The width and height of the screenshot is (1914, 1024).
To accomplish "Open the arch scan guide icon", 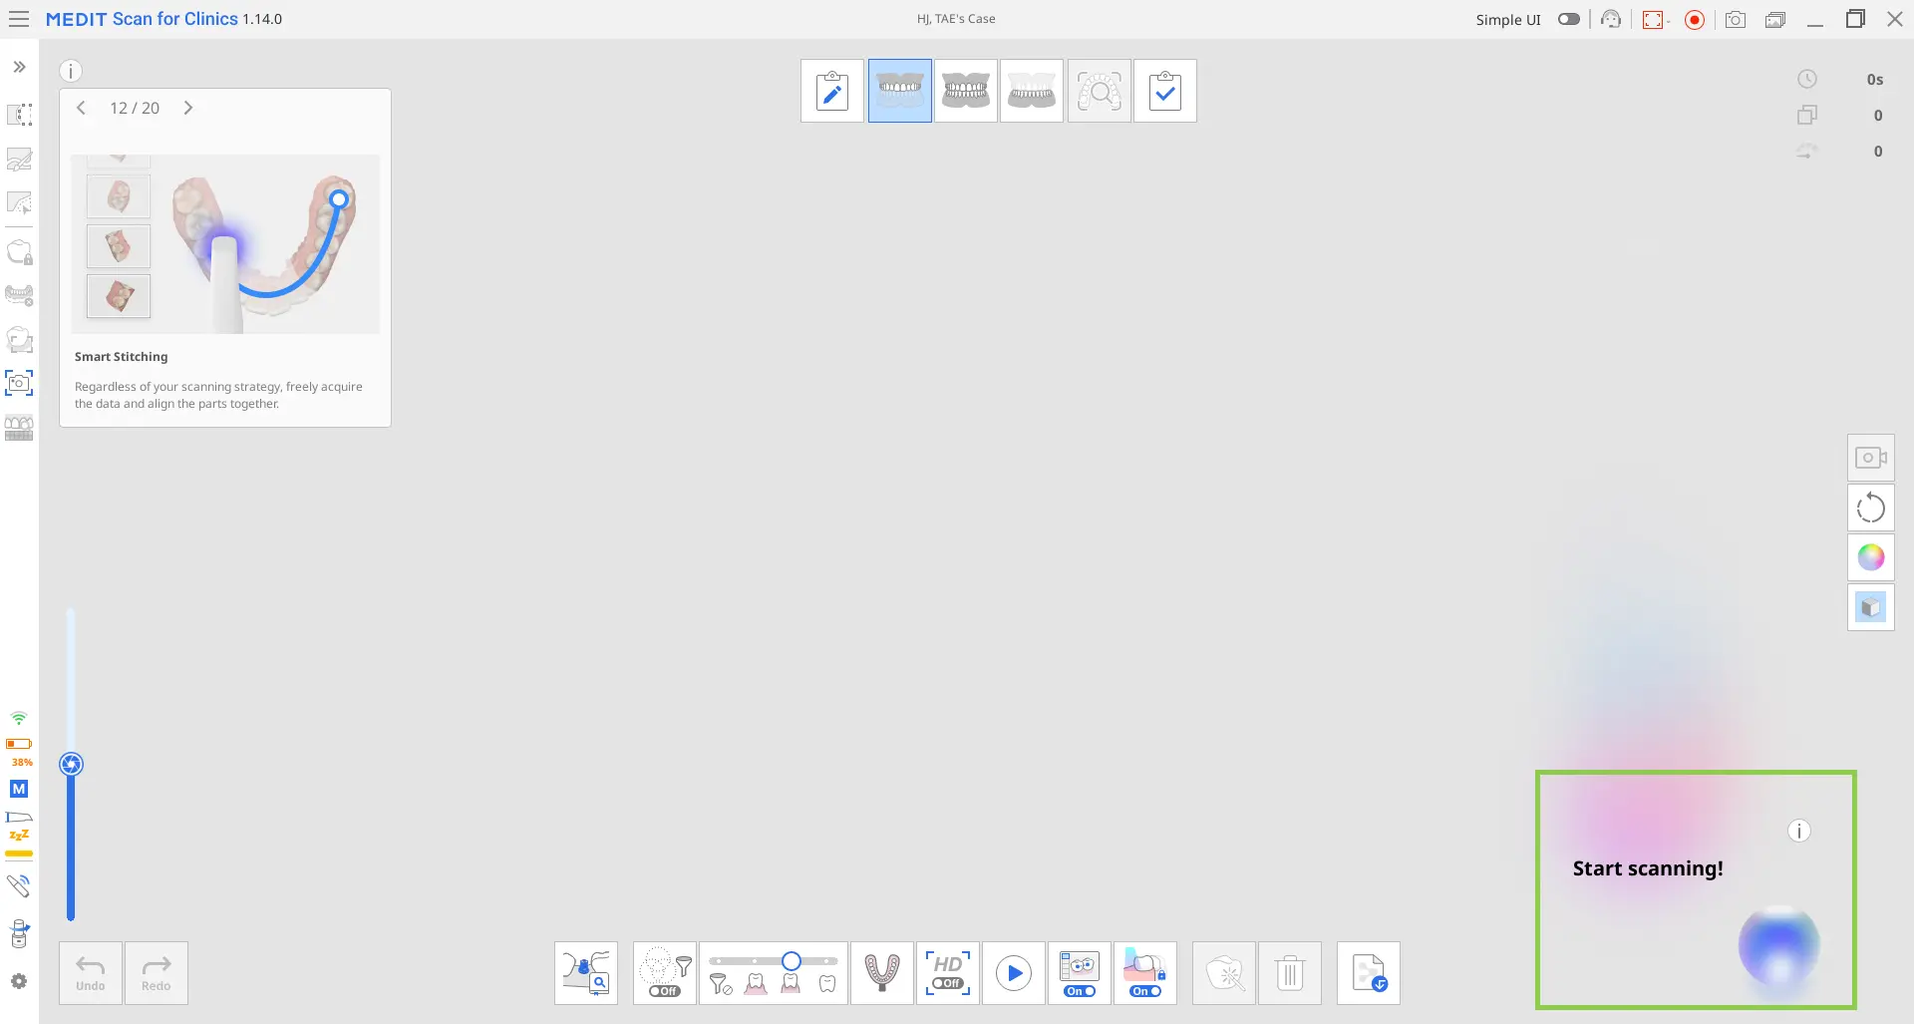I will point(882,973).
